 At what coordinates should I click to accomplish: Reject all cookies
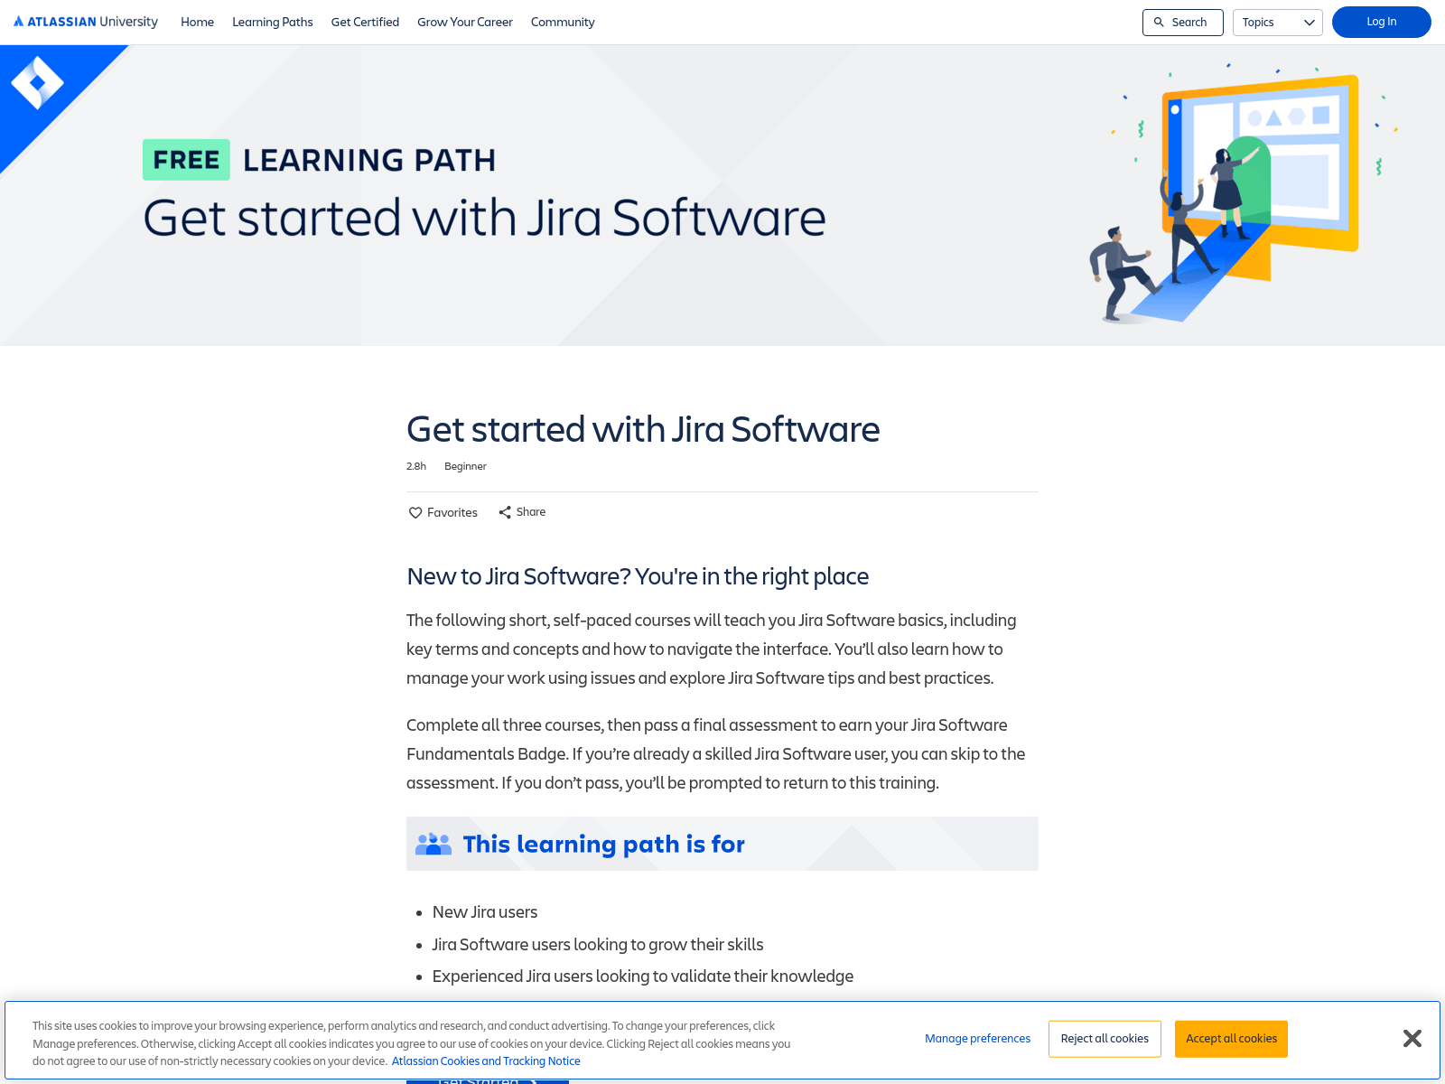(x=1105, y=1038)
